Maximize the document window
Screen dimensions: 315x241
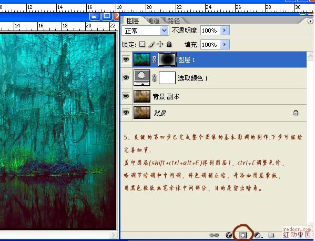coord(107,16)
